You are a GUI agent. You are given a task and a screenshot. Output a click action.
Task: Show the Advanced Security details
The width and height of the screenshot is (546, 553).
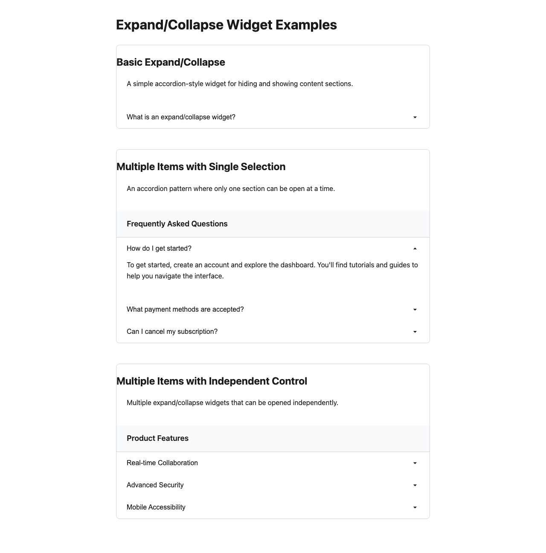[x=155, y=485]
